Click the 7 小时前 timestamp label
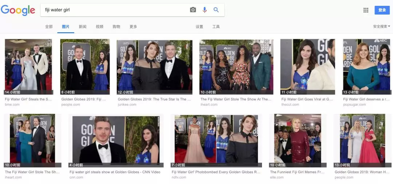The height and width of the screenshot is (184, 393). point(178,165)
